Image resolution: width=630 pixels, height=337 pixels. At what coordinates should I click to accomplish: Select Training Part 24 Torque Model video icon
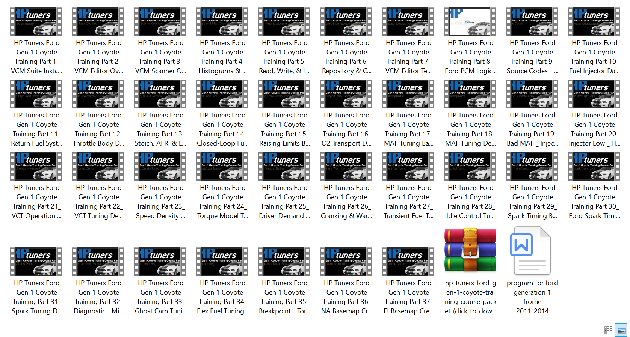222,166
